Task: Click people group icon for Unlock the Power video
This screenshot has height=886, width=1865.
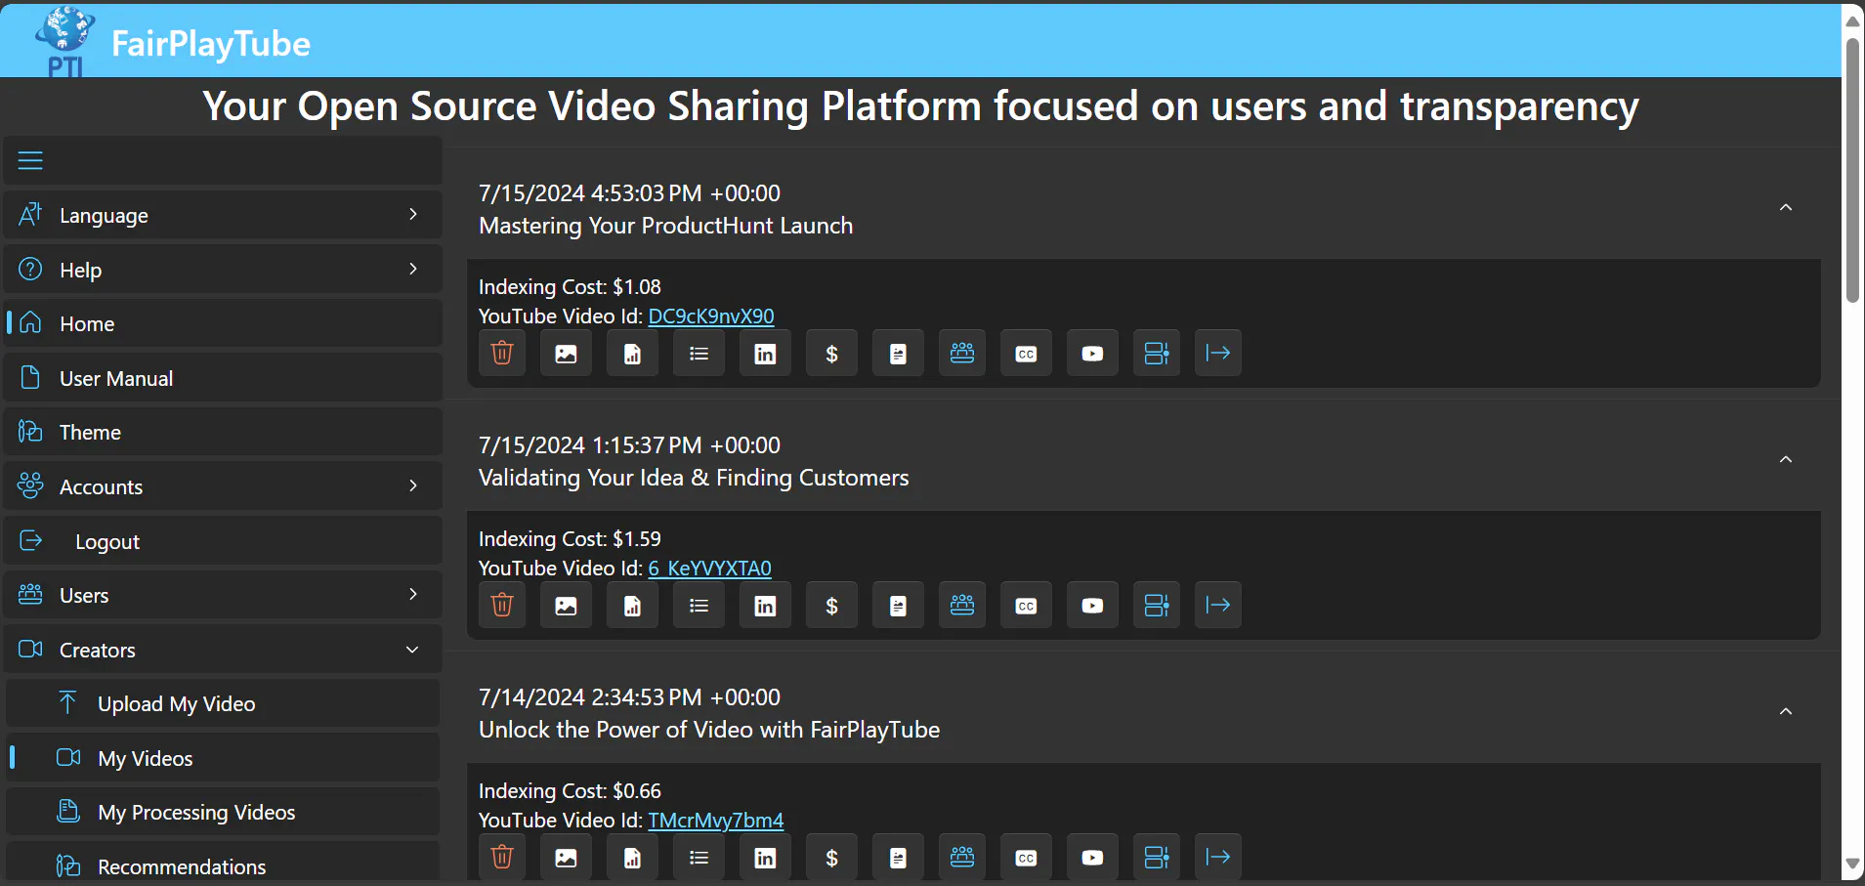Action: click(962, 857)
